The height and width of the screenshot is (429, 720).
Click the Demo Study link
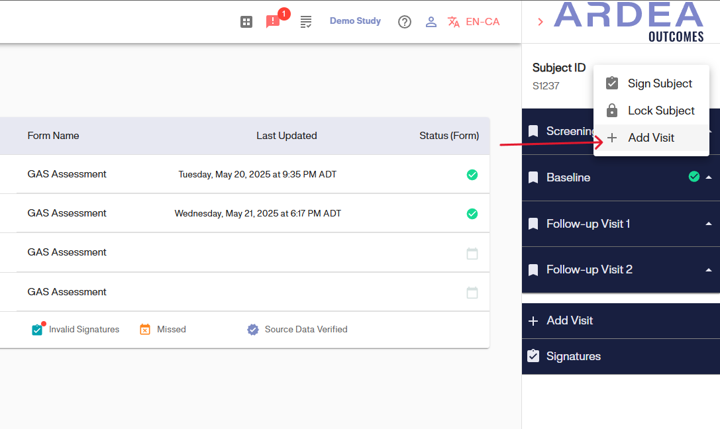[x=355, y=21]
